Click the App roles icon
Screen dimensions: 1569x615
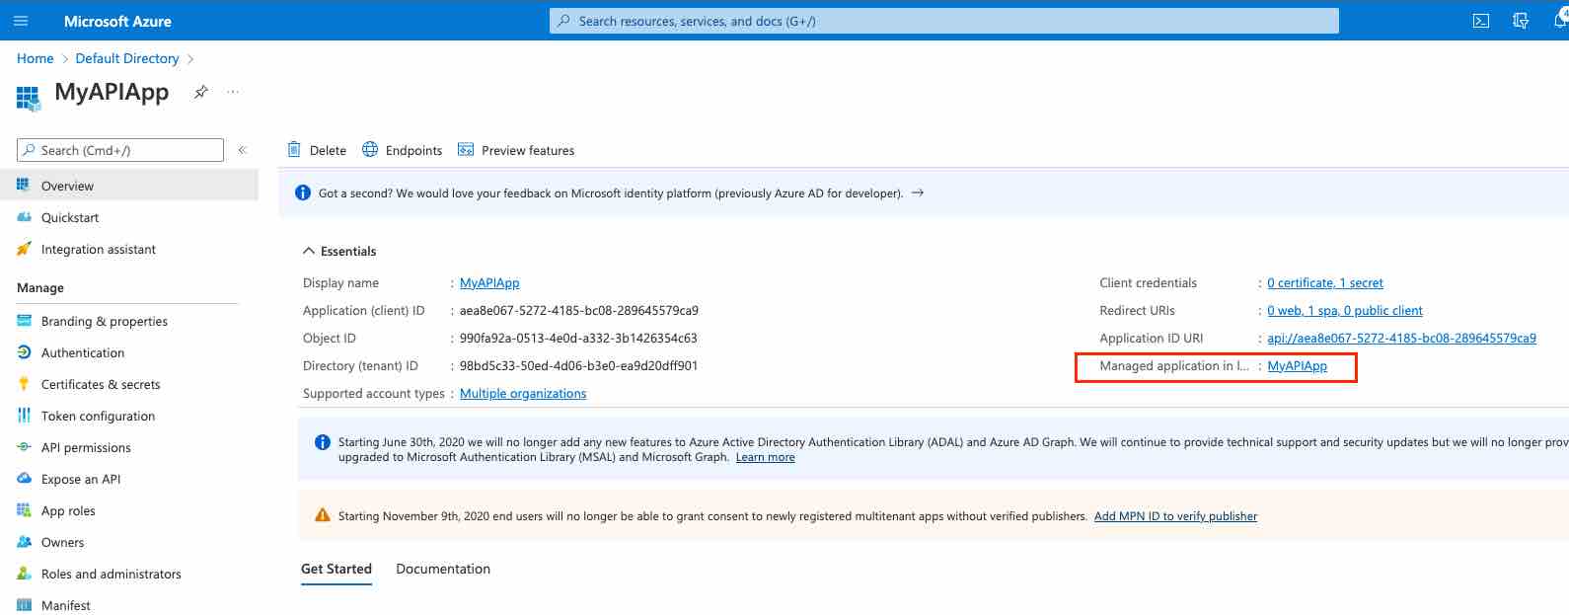coord(24,510)
